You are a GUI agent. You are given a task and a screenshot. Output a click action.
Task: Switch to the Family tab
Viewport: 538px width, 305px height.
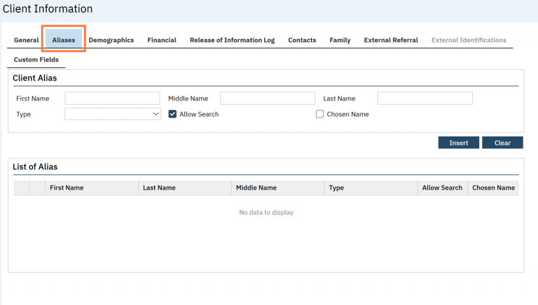pos(340,40)
